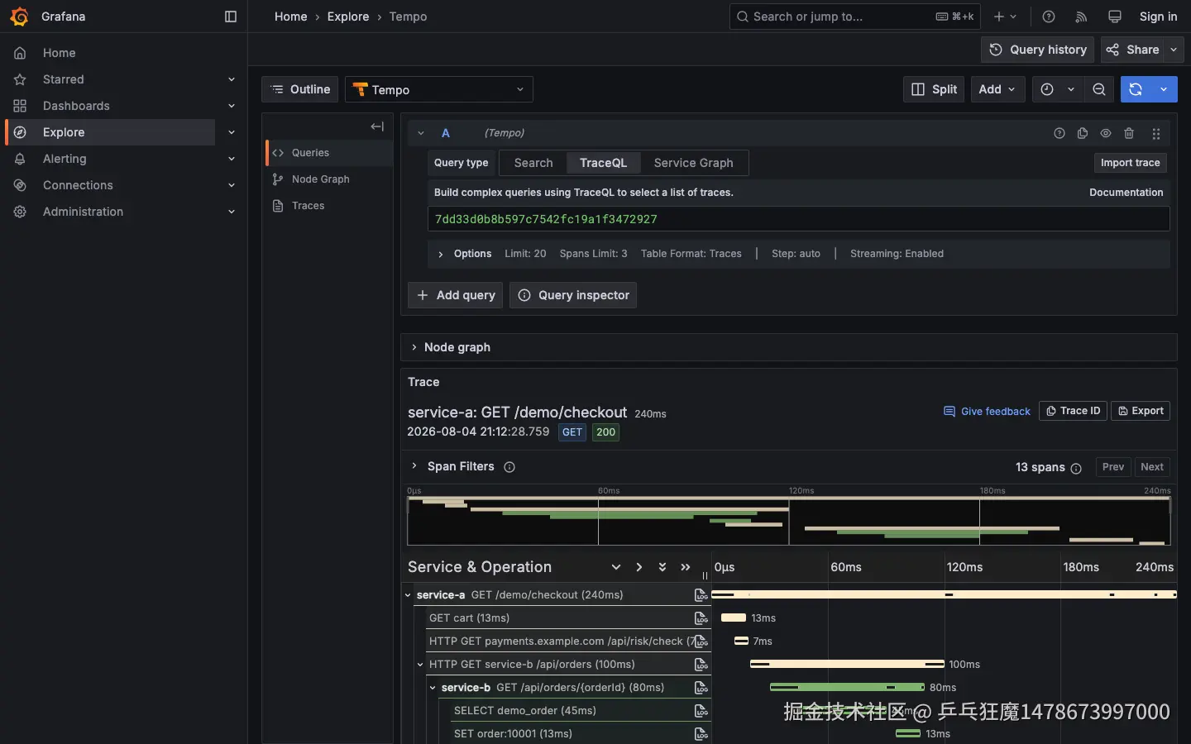The height and width of the screenshot is (744, 1191).
Task: Open the Share dropdown arrow
Action: [1174, 50]
